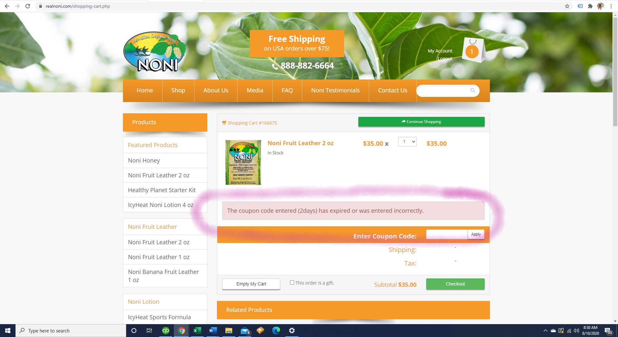618x337 pixels.
Task: Click the Hawaiian Organic Noni logo
Action: pyautogui.click(x=155, y=52)
